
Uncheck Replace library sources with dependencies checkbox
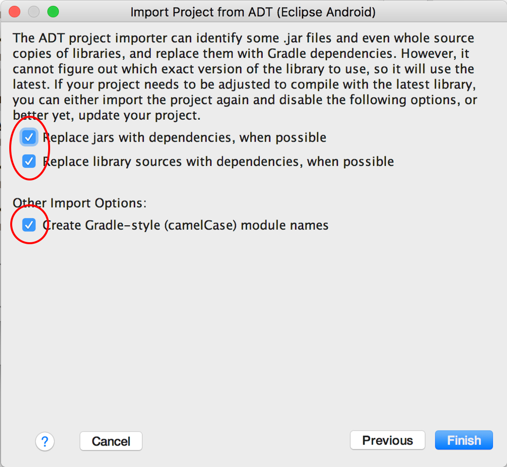pos(29,162)
